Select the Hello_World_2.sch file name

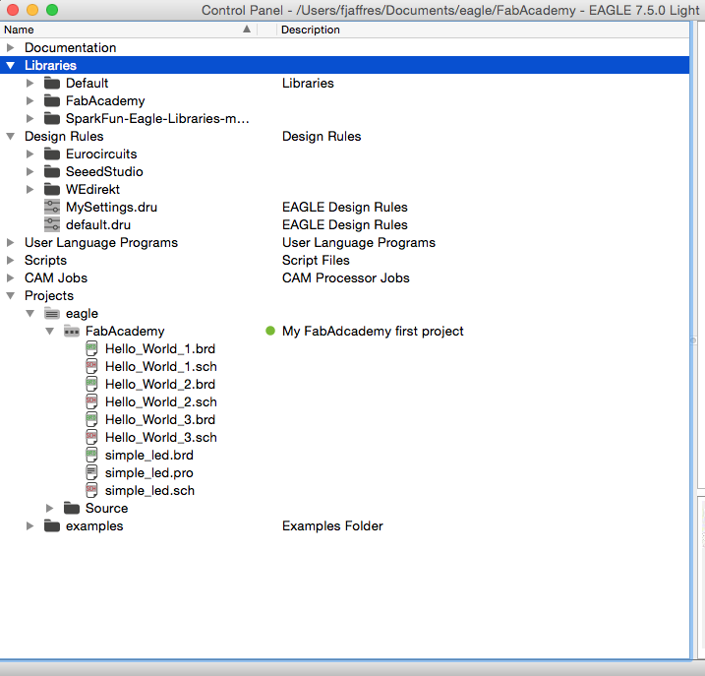tap(161, 401)
